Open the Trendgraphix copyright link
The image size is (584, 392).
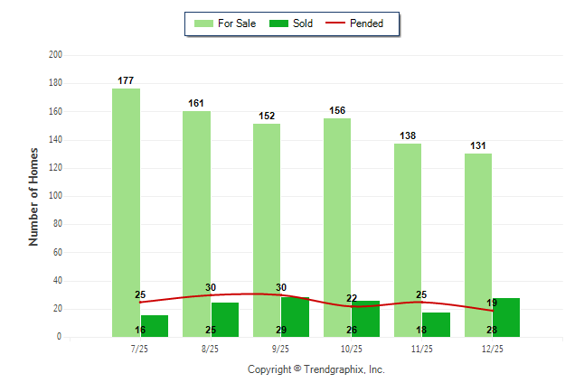click(x=316, y=369)
